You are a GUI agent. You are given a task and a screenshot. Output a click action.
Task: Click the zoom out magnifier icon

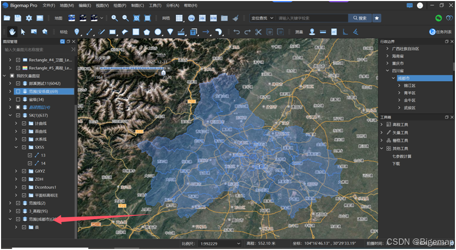point(125,18)
